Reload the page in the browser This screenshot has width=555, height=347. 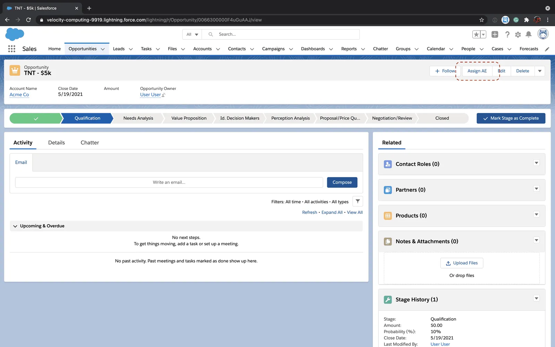point(28,20)
